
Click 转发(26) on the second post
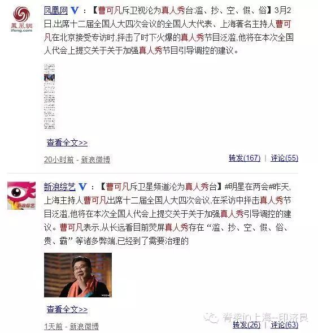[246, 325]
